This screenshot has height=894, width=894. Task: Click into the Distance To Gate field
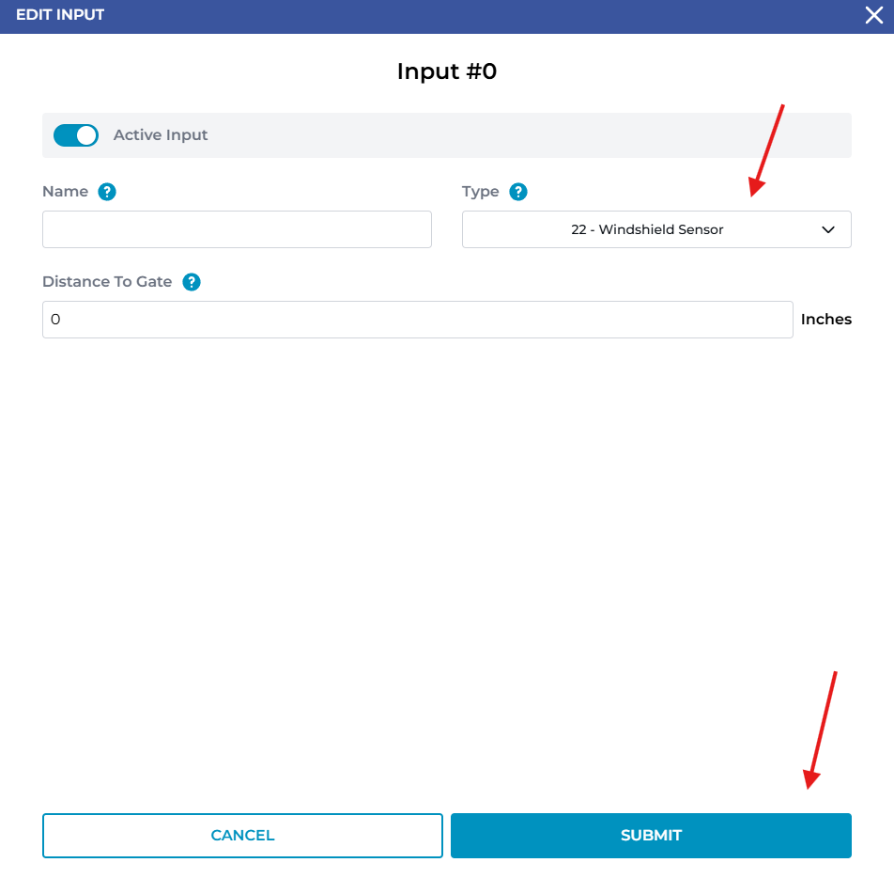coord(417,320)
